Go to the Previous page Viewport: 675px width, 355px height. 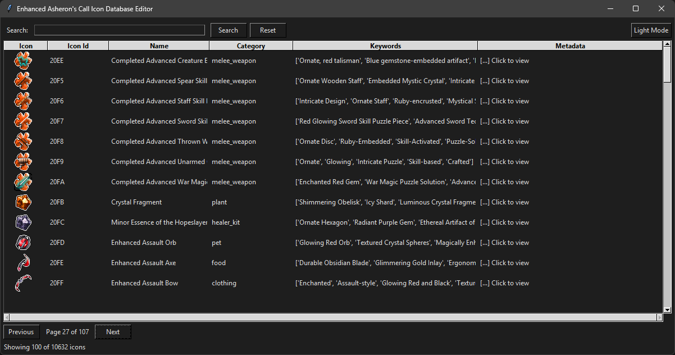[21, 332]
